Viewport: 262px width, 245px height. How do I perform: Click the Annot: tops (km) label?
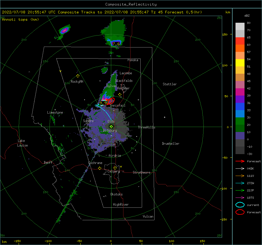[x=20, y=20]
